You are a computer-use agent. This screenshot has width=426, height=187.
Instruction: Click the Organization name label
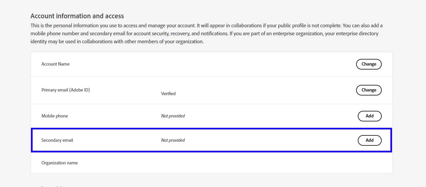[60, 163]
